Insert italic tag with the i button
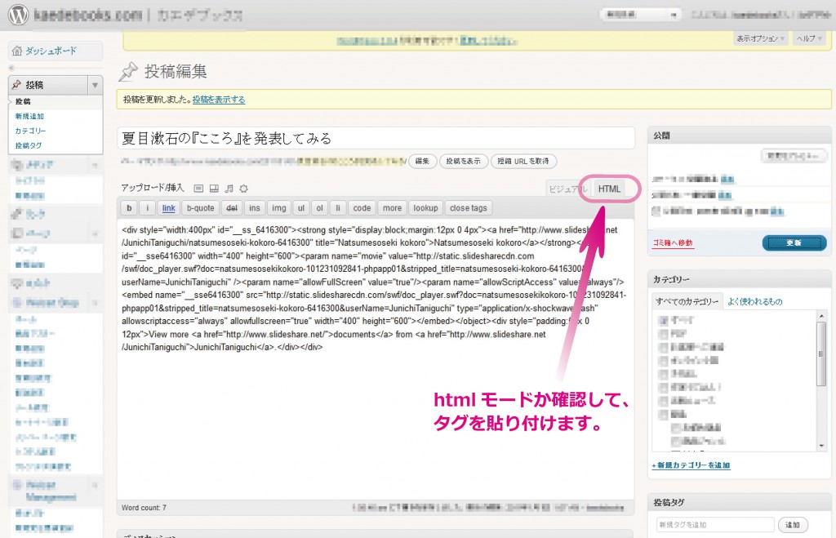Screen dimensions: 836x538 147,208
